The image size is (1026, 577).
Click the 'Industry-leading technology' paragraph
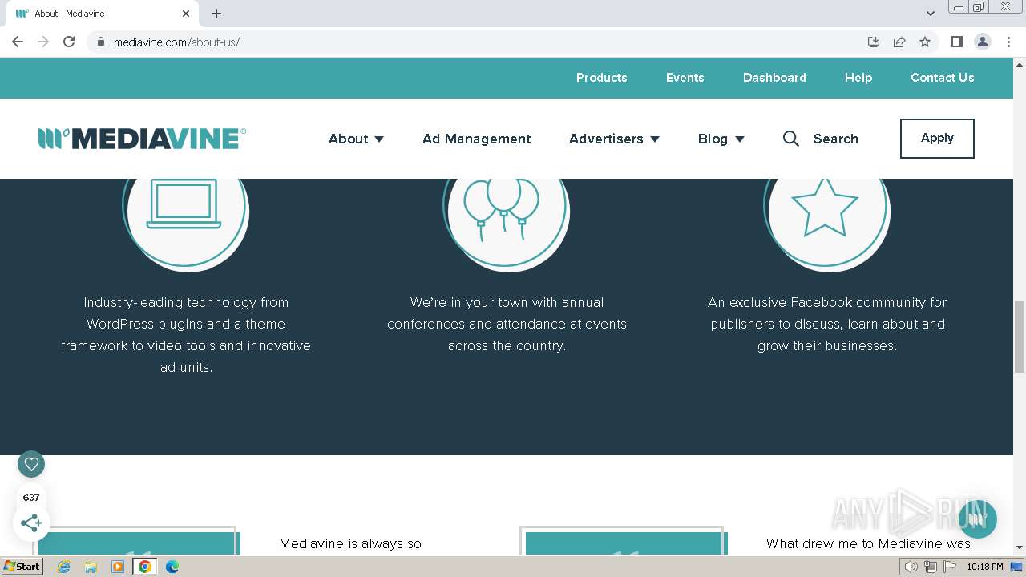tap(186, 335)
